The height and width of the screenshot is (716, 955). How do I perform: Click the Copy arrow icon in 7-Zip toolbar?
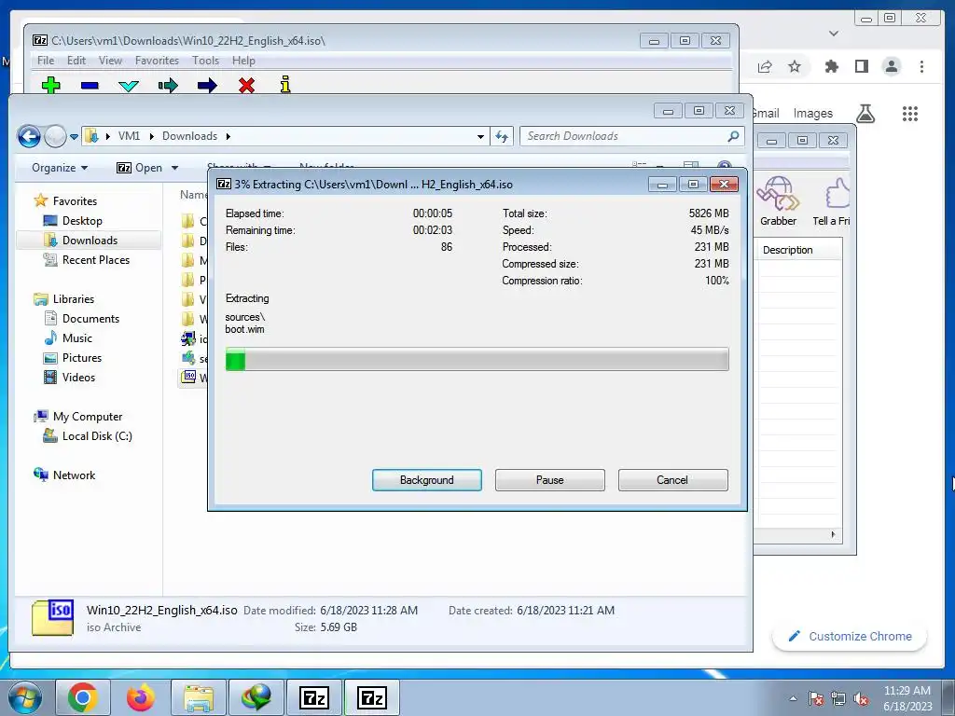click(x=168, y=85)
